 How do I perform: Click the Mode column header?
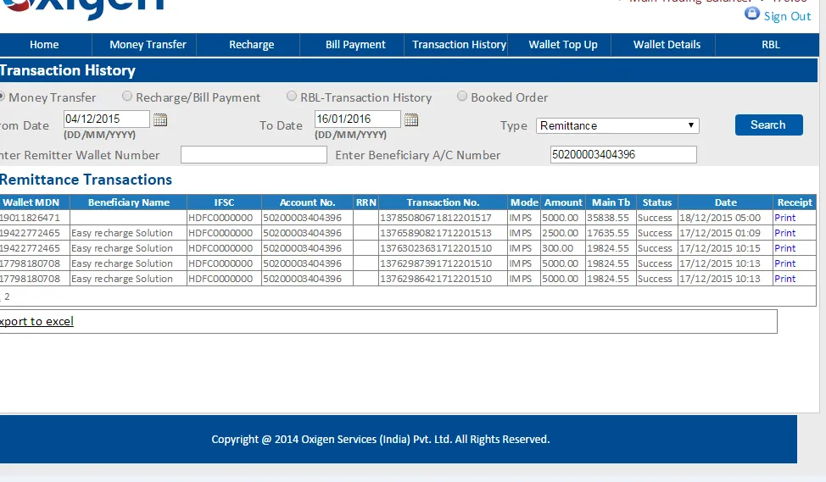click(x=524, y=202)
